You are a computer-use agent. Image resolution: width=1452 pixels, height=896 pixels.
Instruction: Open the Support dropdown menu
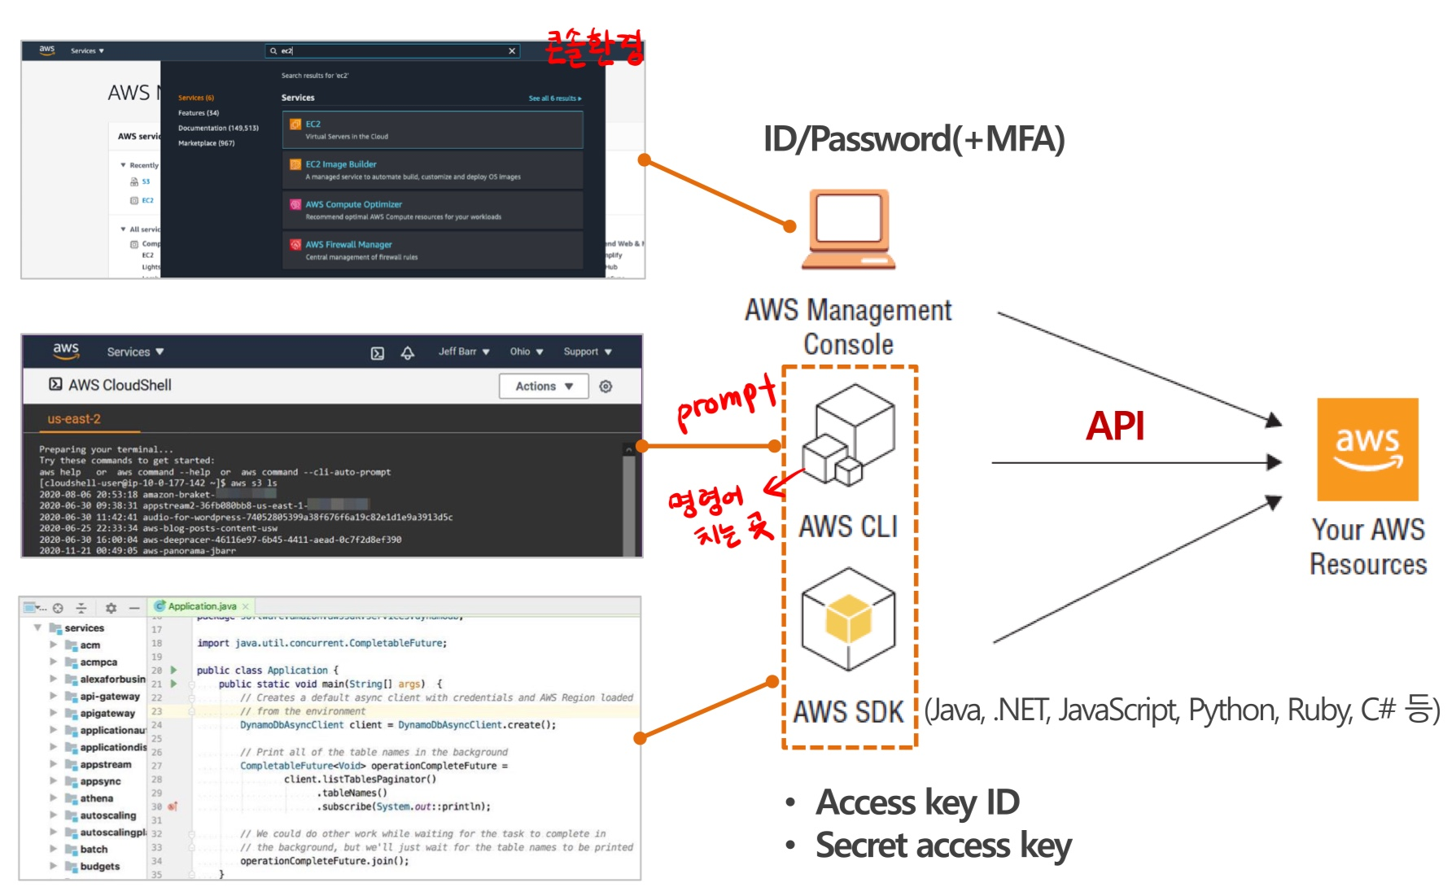(588, 352)
